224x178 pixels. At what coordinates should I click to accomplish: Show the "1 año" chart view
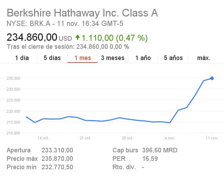tap(143, 58)
